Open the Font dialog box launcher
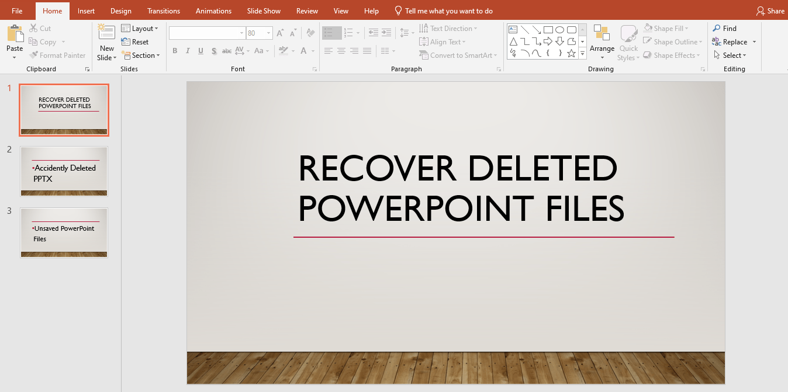Screen dimensions: 788x392 314,69
